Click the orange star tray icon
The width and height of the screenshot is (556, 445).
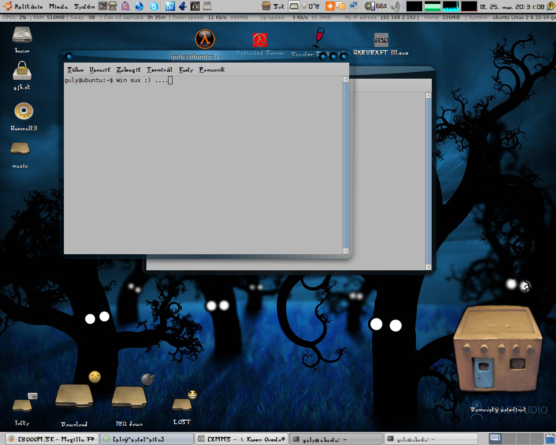[330, 6]
